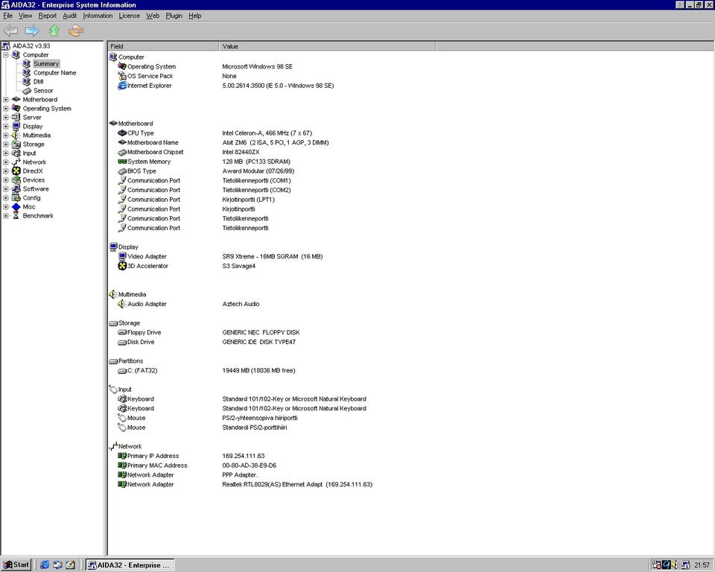Expand the Operating System tree node
This screenshot has height=572, width=715.
6,109
